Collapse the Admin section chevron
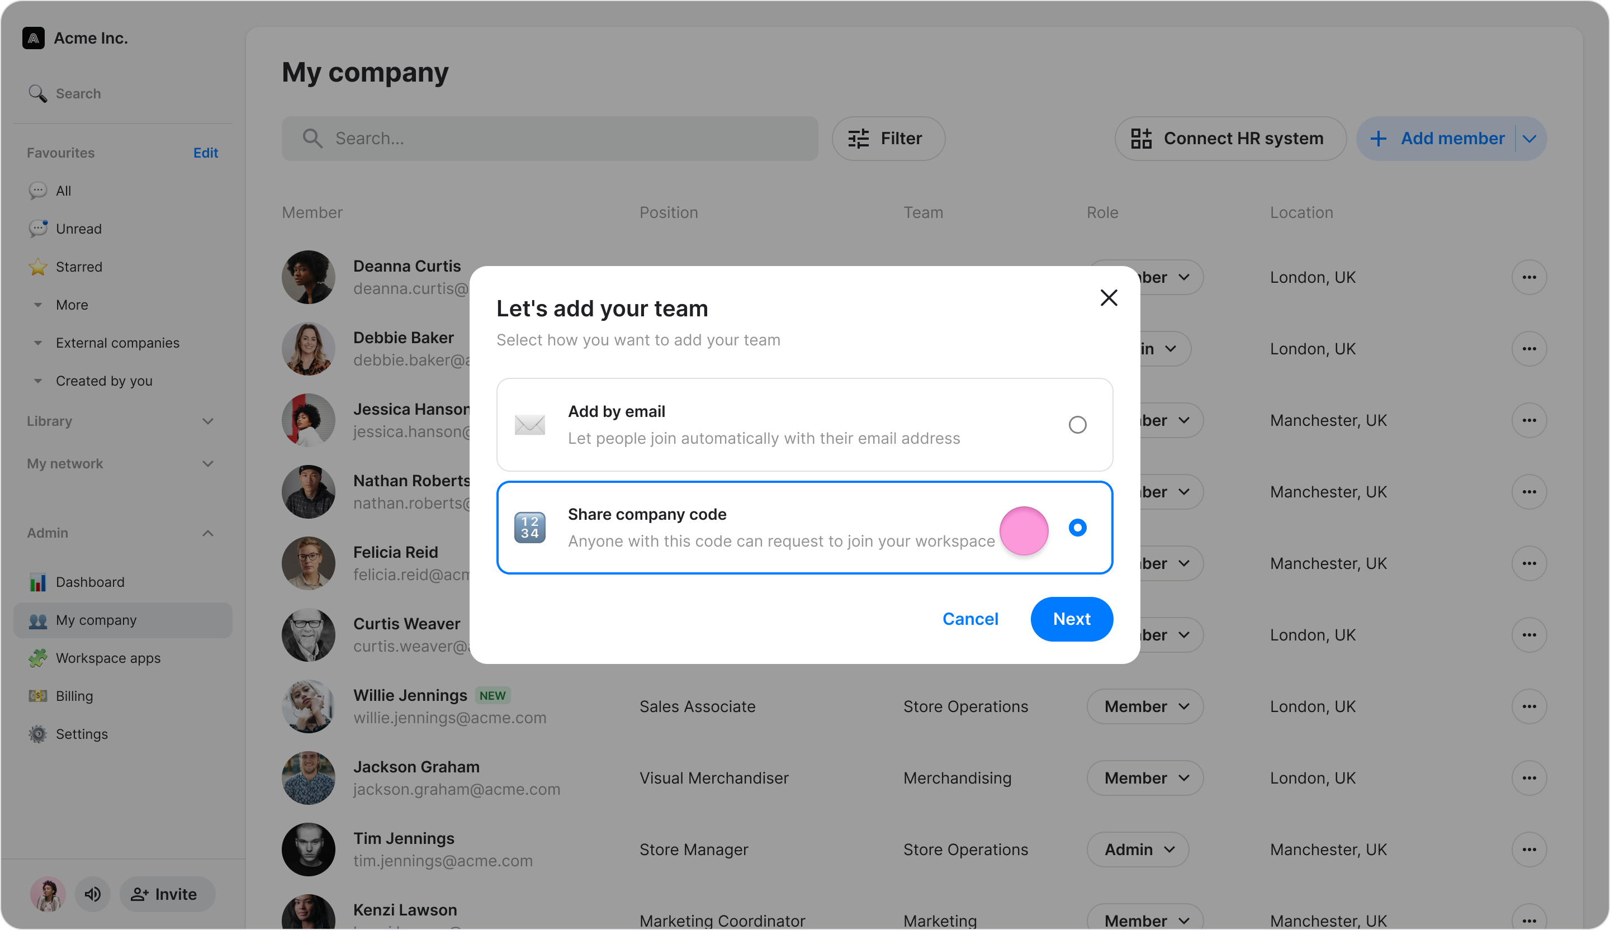This screenshot has width=1610, height=930. (207, 533)
